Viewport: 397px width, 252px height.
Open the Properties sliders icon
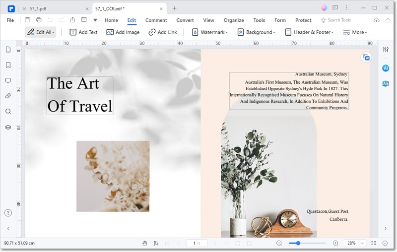(386, 49)
